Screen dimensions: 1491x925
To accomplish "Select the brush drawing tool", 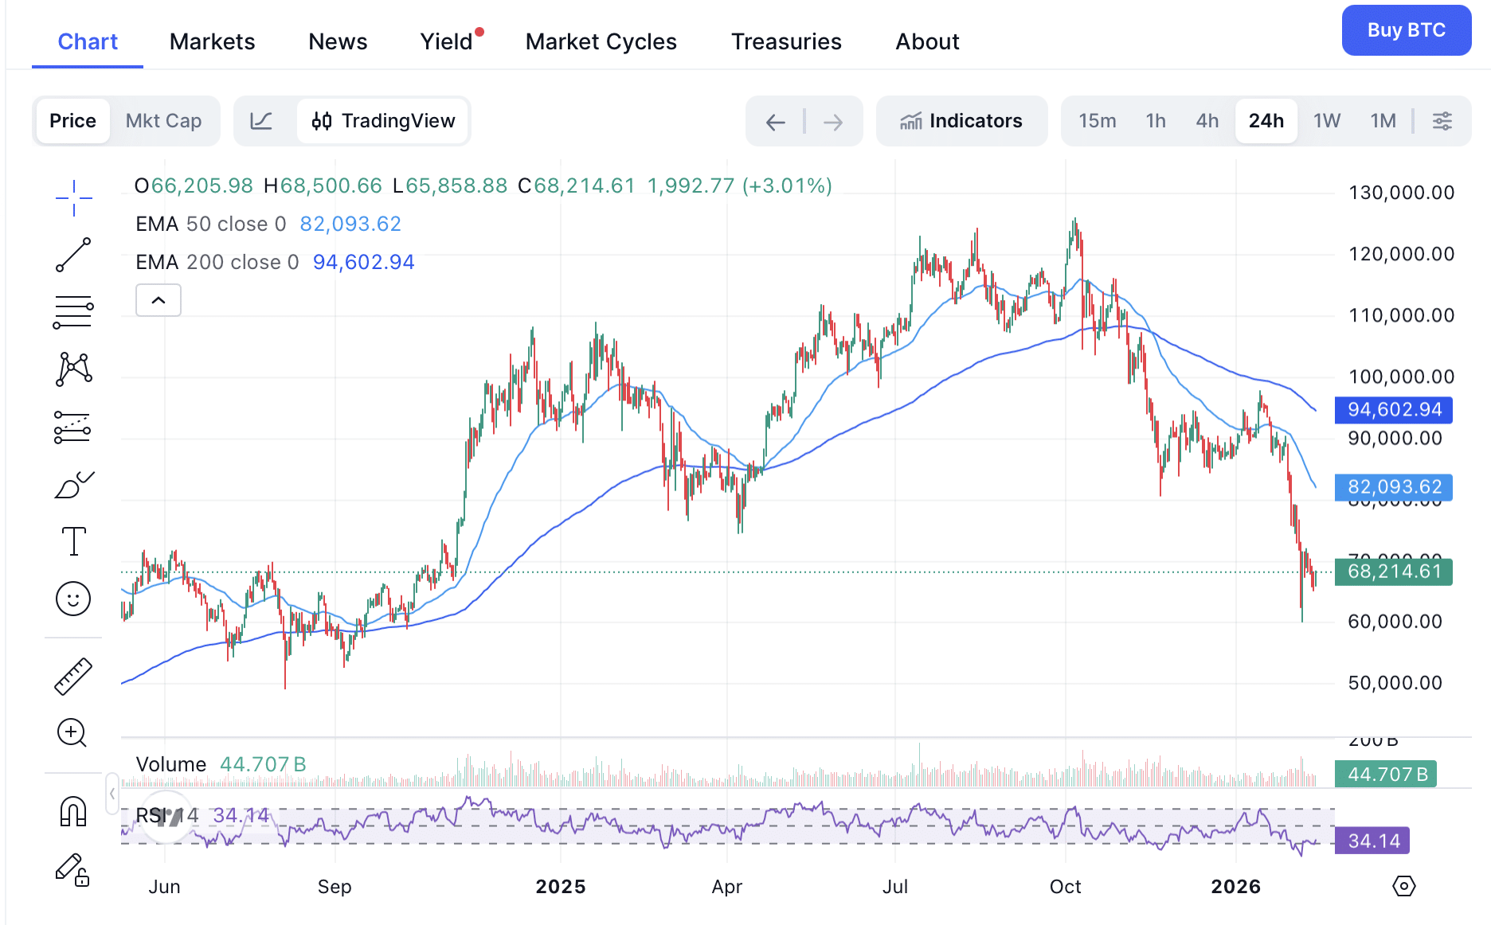I will point(73,484).
